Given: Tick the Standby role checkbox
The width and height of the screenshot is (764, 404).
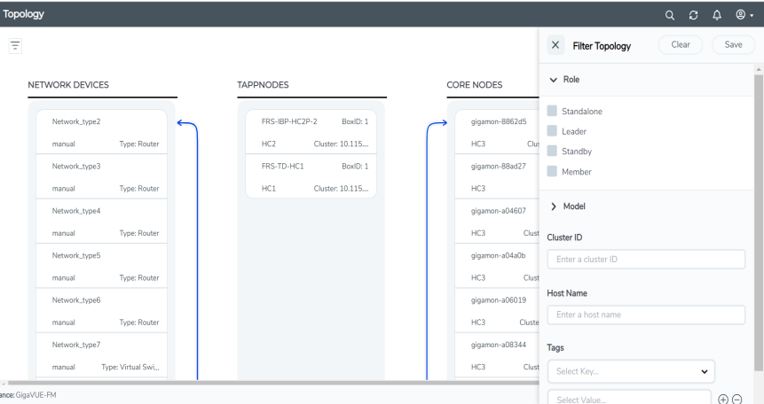Looking at the screenshot, I should (x=553, y=151).
